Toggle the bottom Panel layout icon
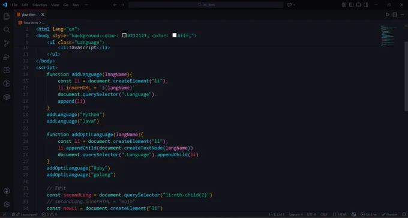Viewport: 408px width, 218px height. pyautogui.click(x=359, y=5)
